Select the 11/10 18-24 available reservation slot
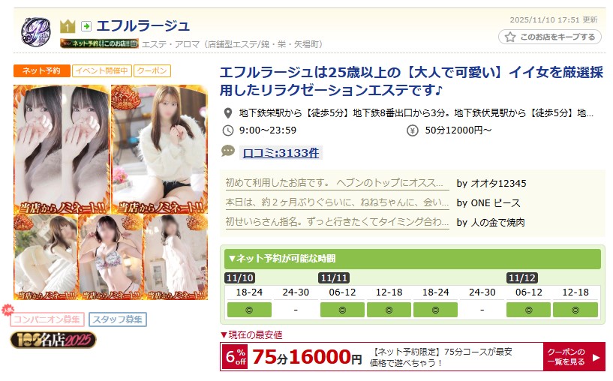The image size is (613, 381). pos(249,310)
